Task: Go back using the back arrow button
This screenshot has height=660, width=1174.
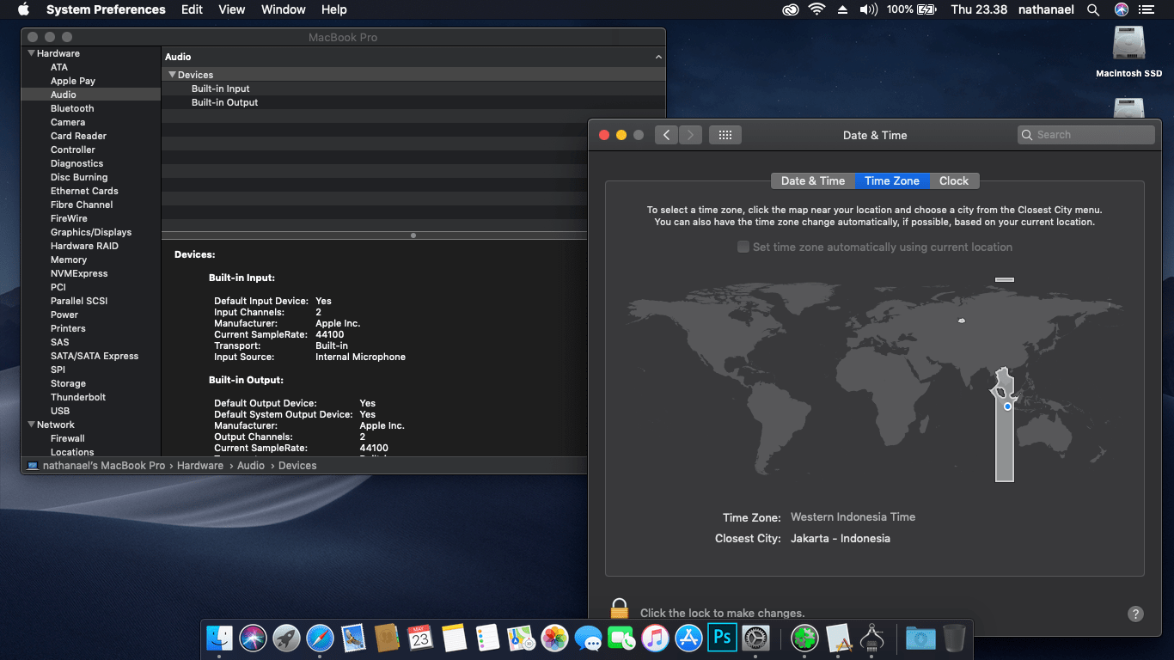Action: click(666, 135)
